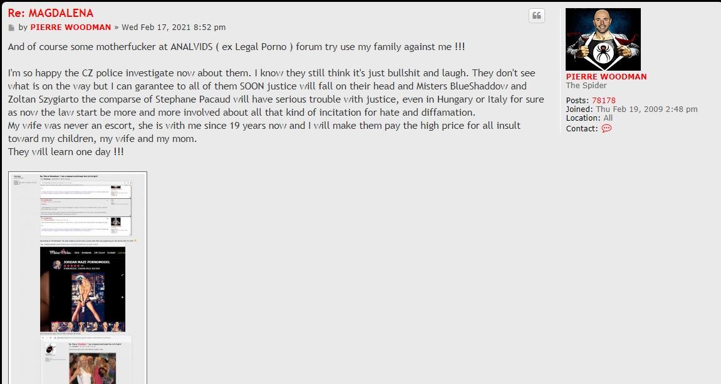Click the first line of the post body
This screenshot has width=721, height=384.
tap(236, 47)
